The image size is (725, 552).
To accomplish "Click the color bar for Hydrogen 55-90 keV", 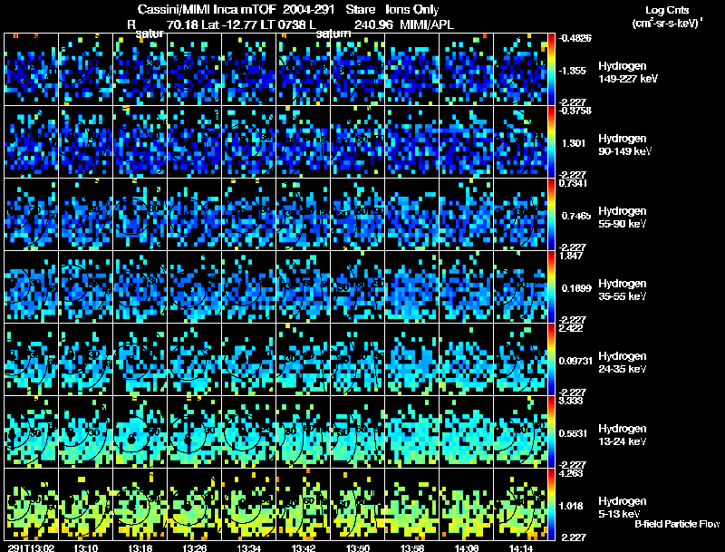I will [551, 214].
